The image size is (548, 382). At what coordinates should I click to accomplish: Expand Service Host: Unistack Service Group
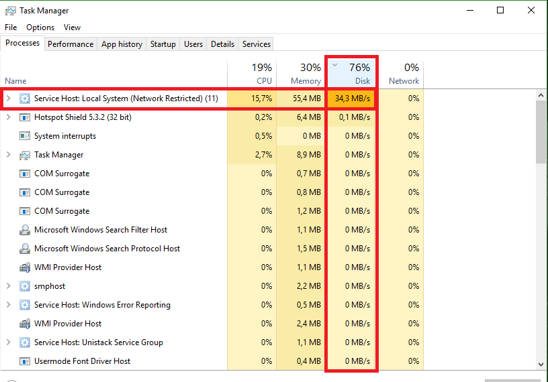point(9,342)
